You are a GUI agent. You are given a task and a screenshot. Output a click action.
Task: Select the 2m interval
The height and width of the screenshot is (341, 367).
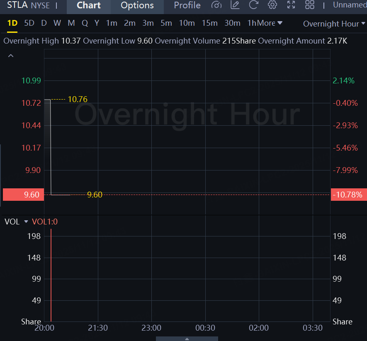coord(129,23)
